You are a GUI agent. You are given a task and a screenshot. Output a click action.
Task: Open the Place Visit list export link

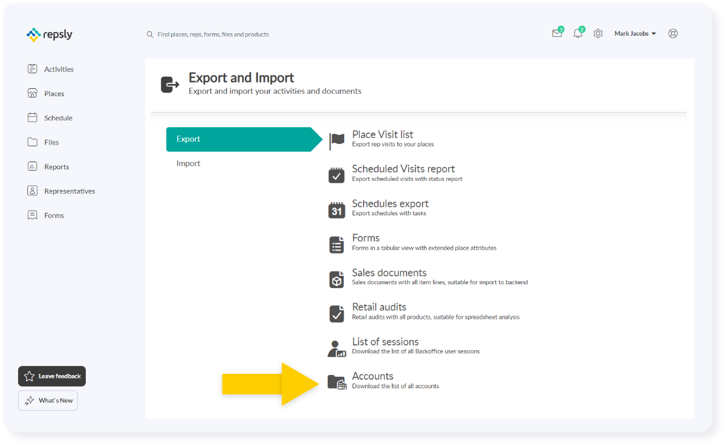383,134
